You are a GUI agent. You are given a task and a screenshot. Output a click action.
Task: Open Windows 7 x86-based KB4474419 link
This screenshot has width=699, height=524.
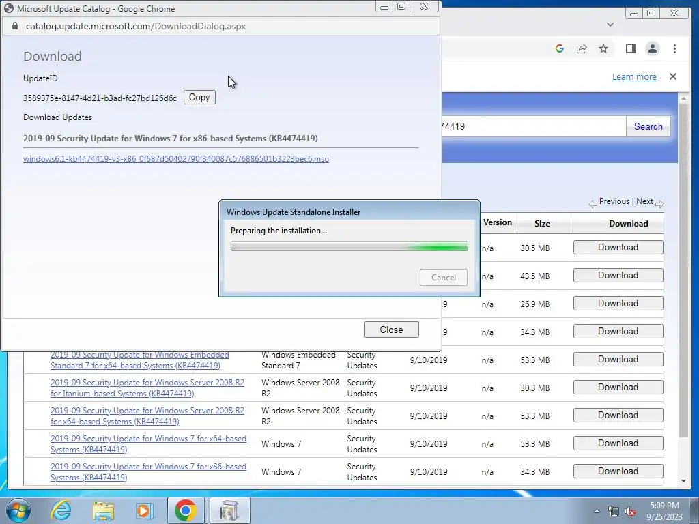(148, 472)
